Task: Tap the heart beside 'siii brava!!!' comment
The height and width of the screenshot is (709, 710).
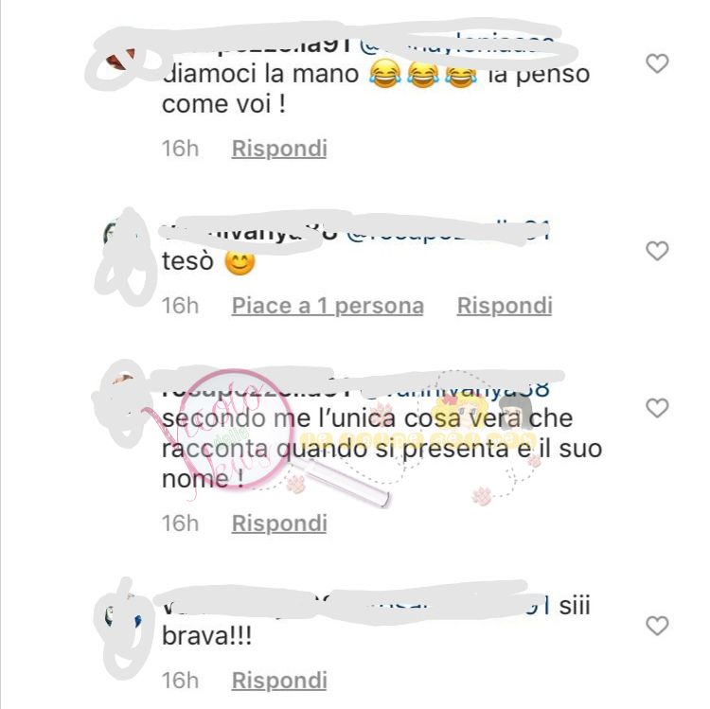Action: point(657,626)
